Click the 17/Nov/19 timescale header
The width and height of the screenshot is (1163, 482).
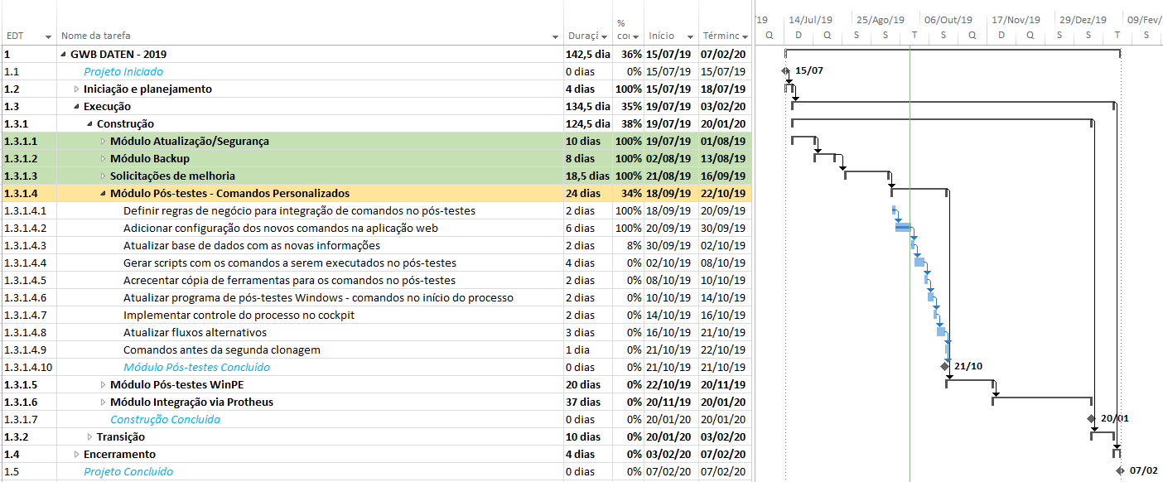pos(1016,19)
